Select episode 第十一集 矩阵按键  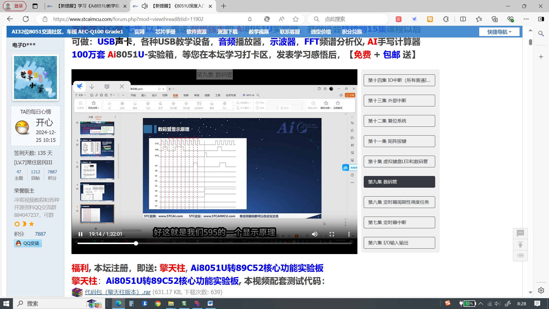coord(399,141)
